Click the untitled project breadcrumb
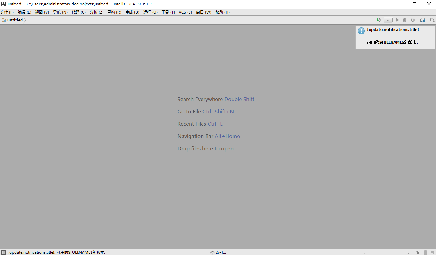436x255 pixels. tap(15, 20)
